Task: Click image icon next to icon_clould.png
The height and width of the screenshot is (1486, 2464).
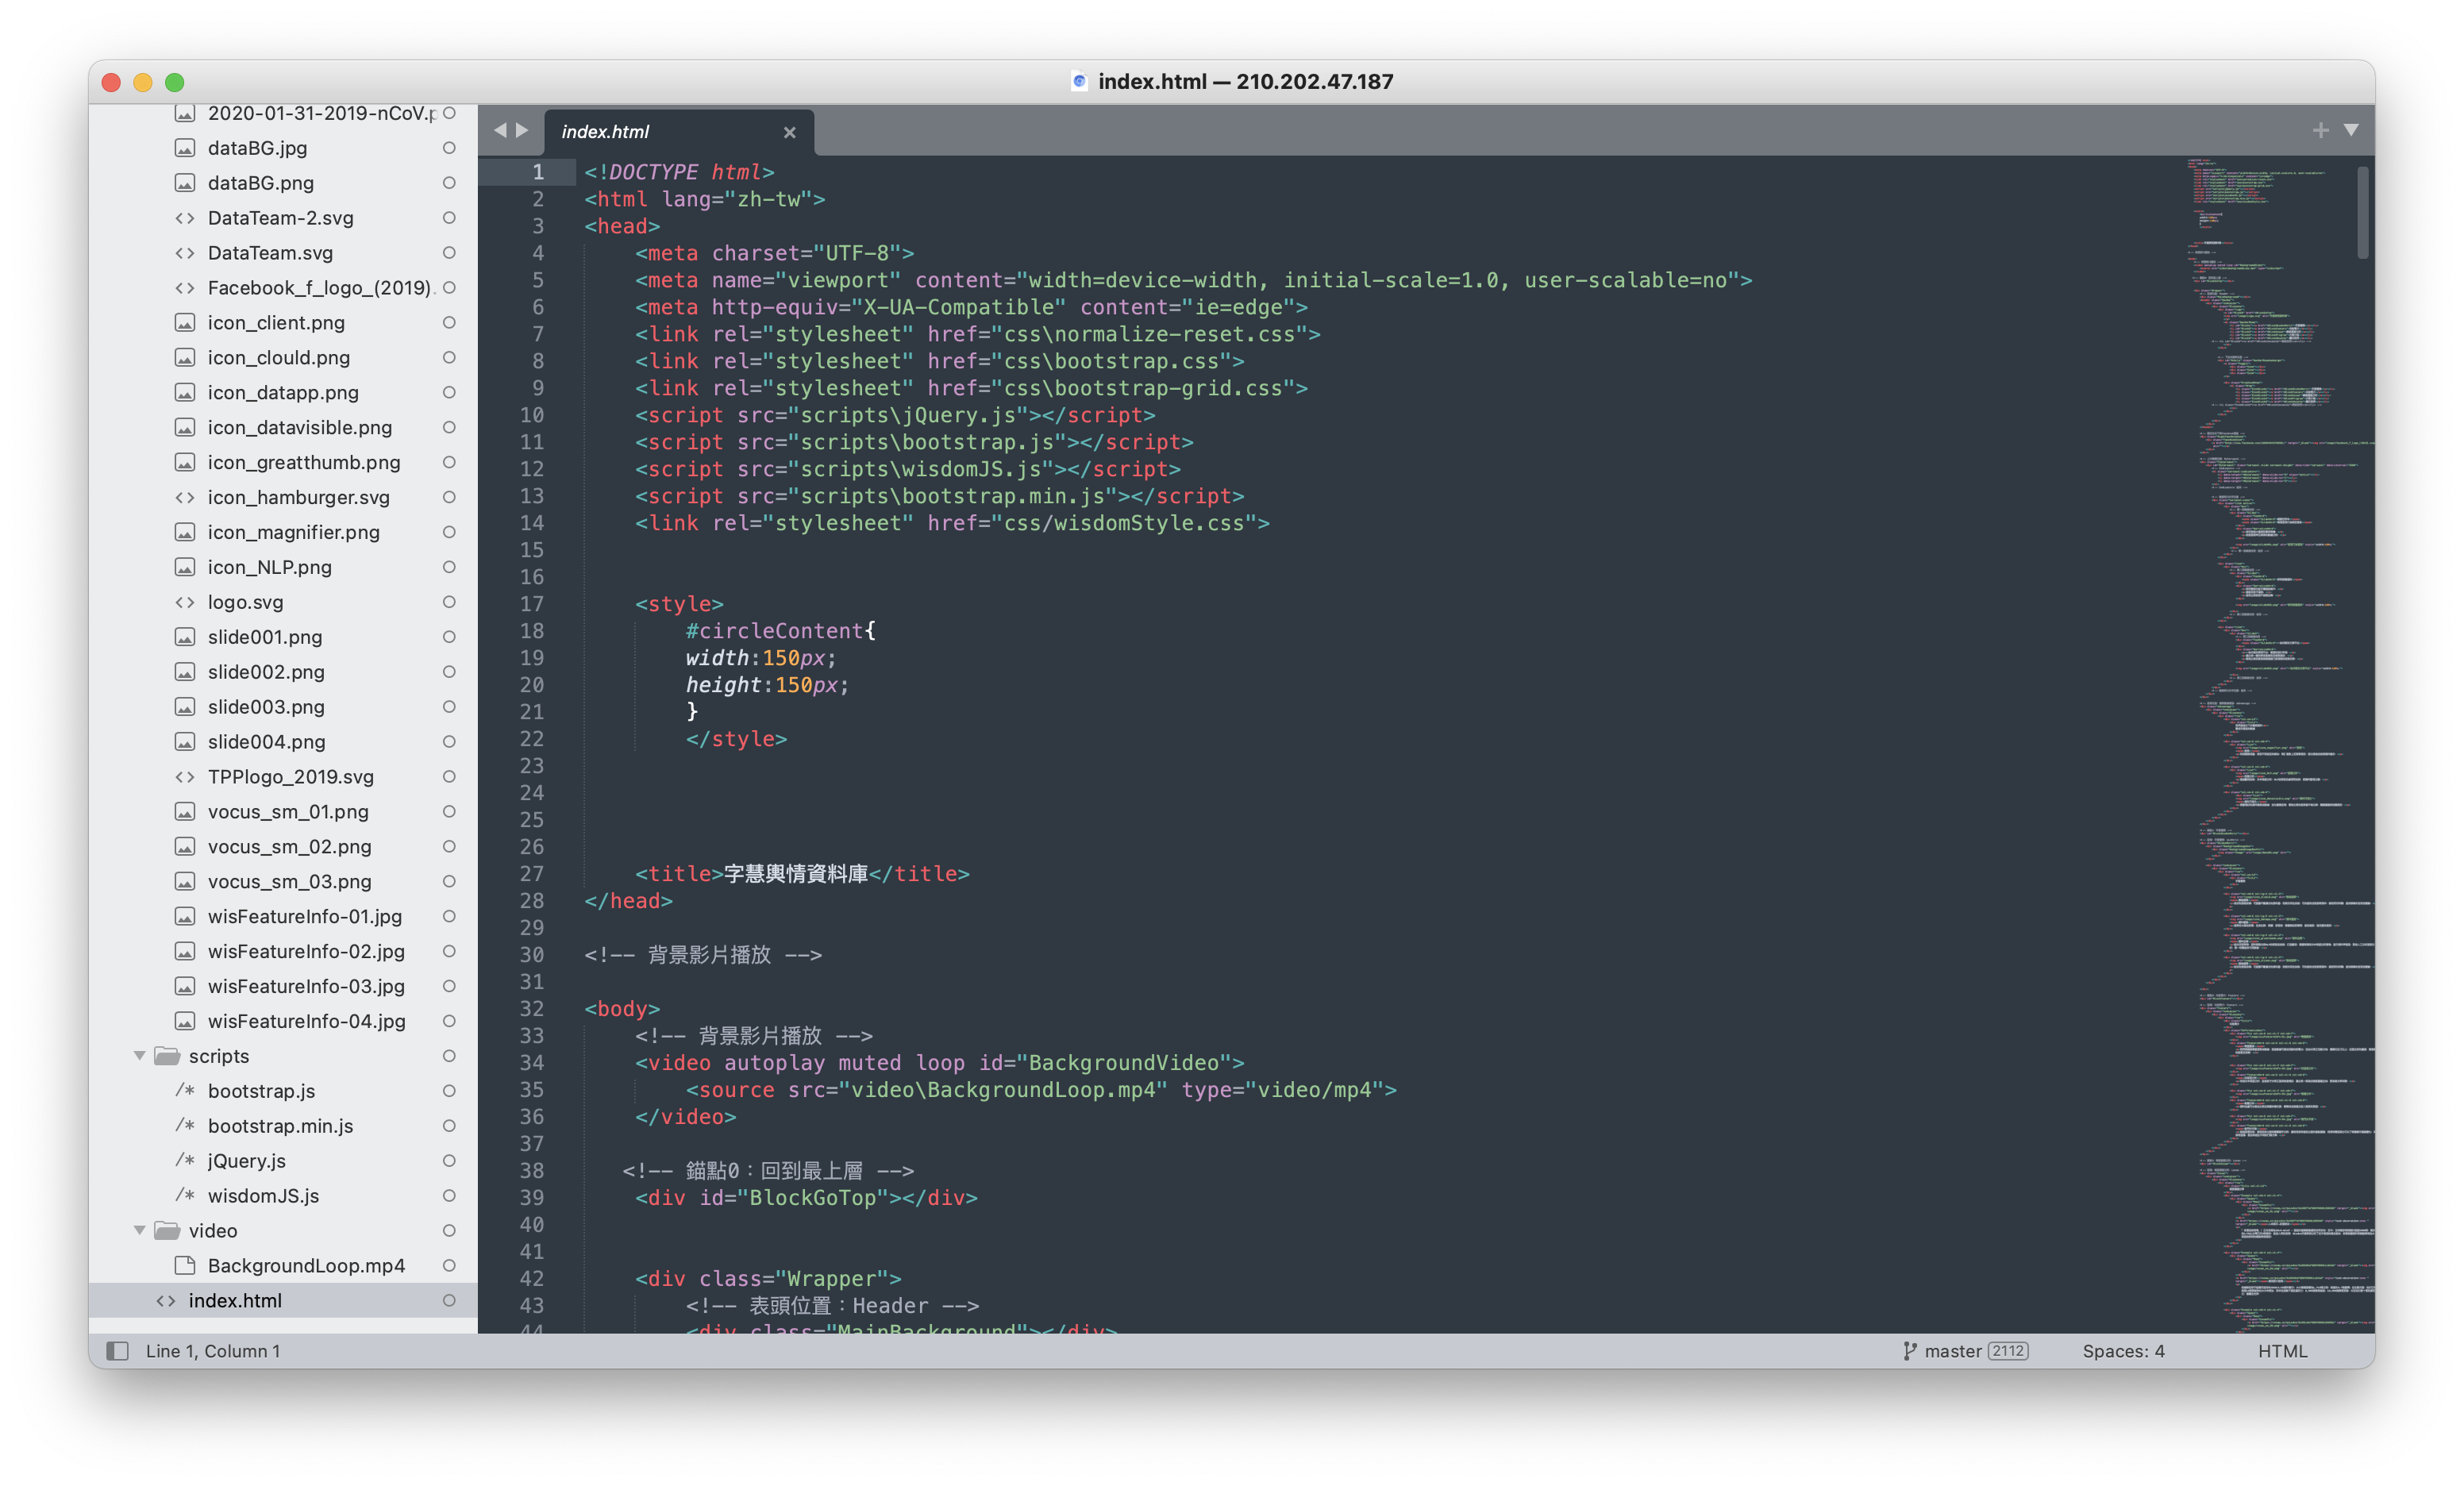Action: (x=185, y=358)
